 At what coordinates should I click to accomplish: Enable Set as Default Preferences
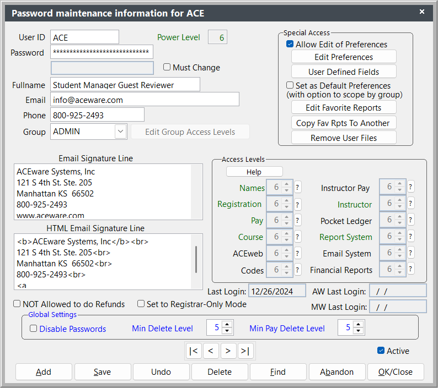click(290, 85)
